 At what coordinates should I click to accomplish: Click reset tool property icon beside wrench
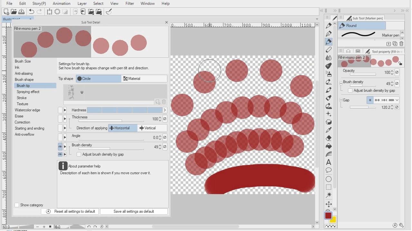(x=395, y=225)
